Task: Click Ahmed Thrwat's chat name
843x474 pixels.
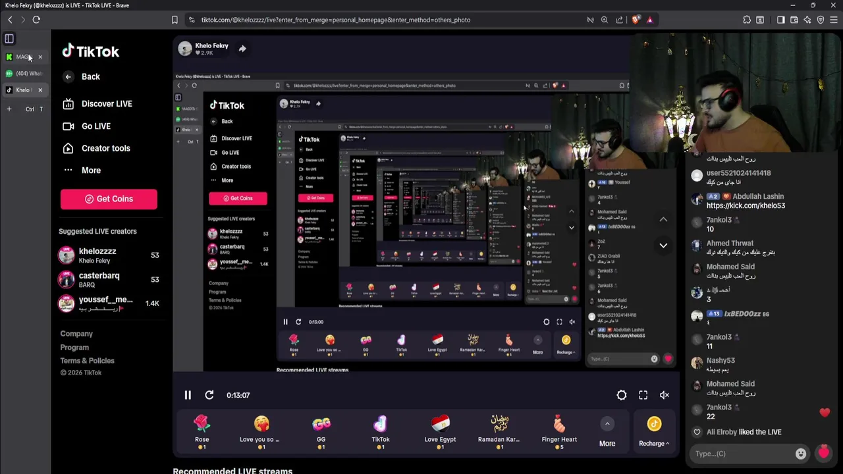Action: tap(730, 244)
